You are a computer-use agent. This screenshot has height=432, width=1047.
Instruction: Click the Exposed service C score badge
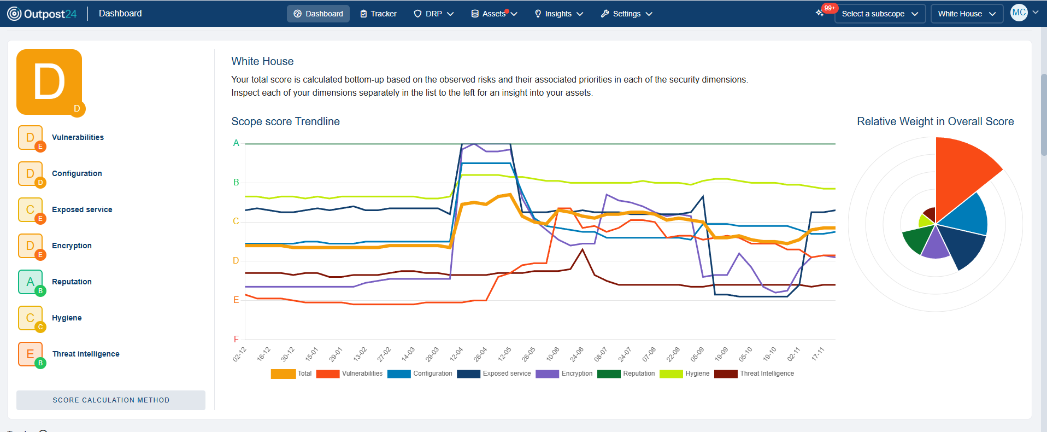31,209
